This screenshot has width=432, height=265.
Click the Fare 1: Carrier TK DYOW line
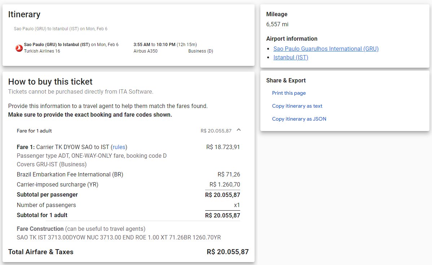(72, 147)
